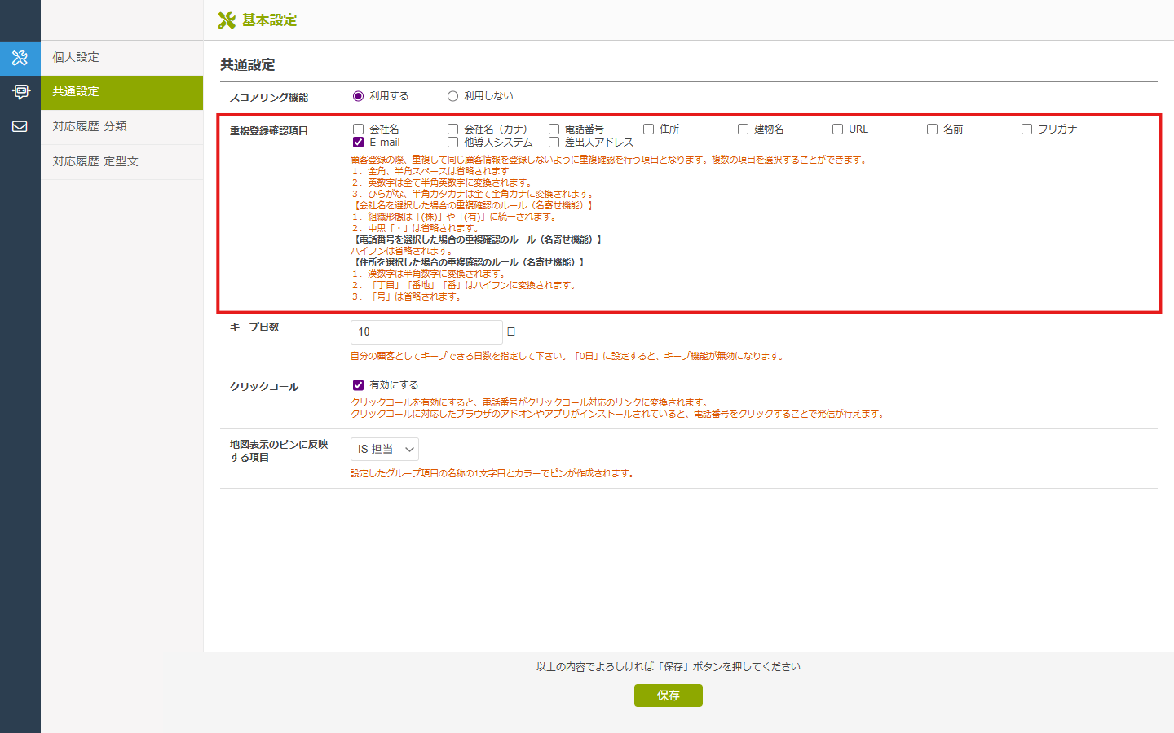Select 共通設定 in the side menu
The image size is (1174, 733).
(x=76, y=91)
